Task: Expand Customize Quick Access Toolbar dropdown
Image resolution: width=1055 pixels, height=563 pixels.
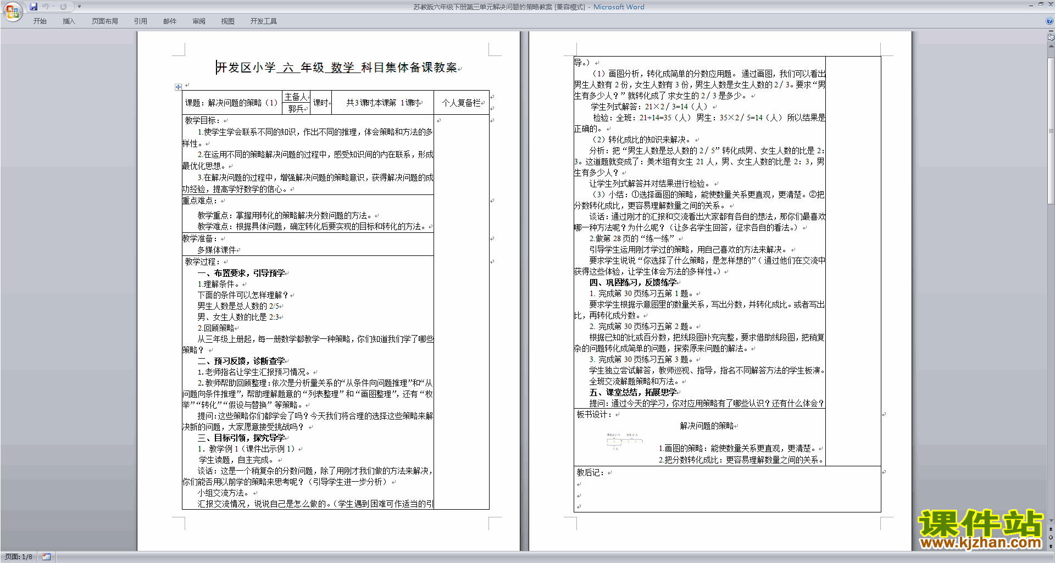Action: coord(79,7)
